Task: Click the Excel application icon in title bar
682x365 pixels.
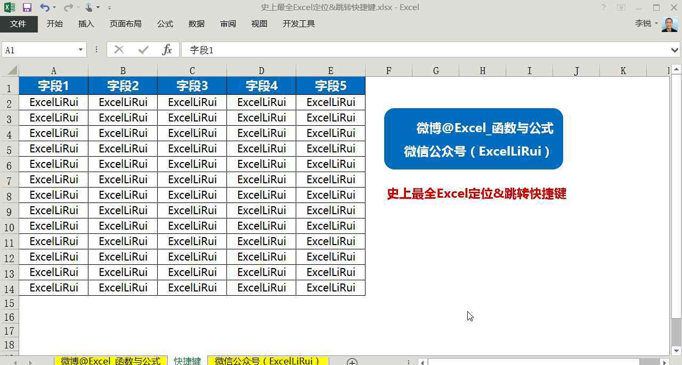Action: [x=10, y=7]
